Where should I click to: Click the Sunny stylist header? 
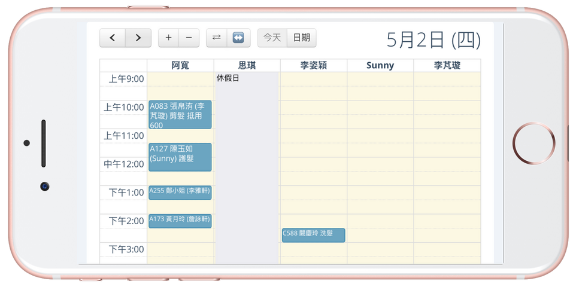pyautogui.click(x=380, y=66)
